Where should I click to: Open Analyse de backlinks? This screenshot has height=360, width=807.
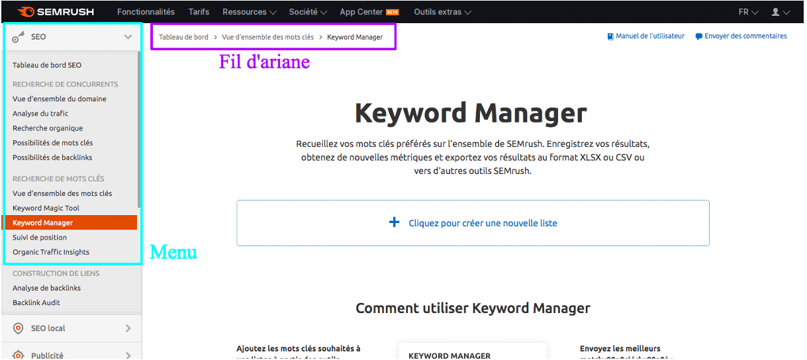click(x=47, y=288)
